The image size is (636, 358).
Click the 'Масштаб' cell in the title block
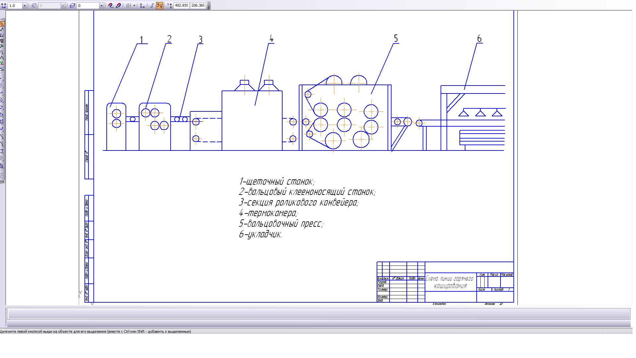tap(507, 275)
